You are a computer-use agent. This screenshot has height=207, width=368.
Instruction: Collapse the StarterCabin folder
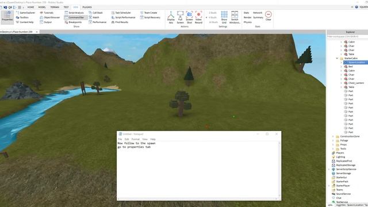tap(337, 58)
